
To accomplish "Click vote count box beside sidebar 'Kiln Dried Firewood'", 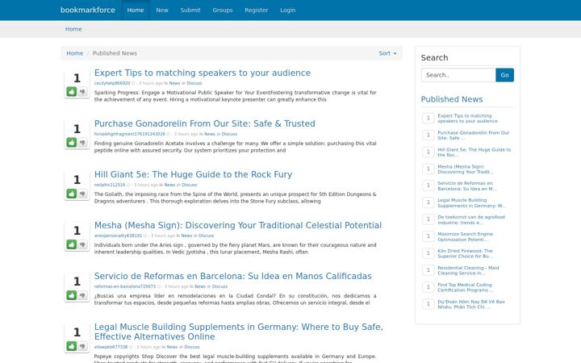I will (x=428, y=253).
